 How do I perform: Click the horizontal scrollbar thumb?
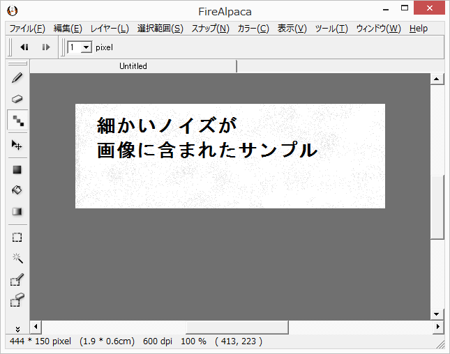(x=237, y=327)
